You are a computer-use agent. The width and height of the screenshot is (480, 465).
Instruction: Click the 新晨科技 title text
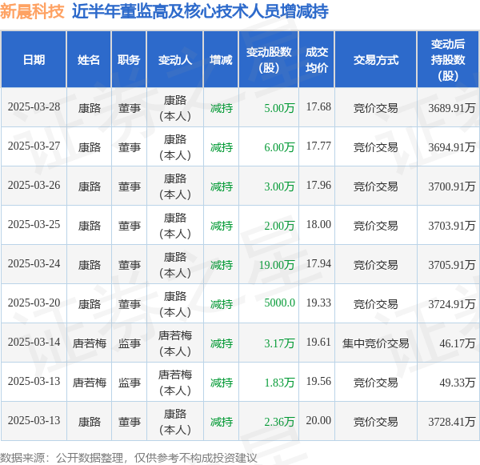coord(32,12)
